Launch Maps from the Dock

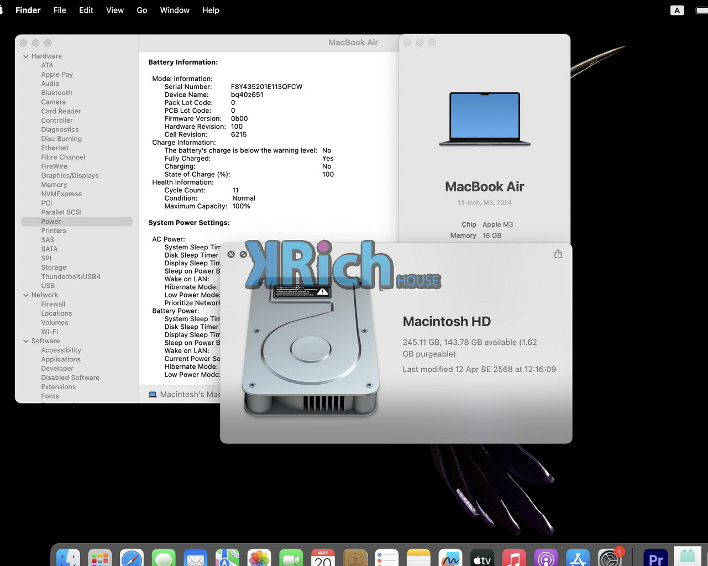(x=227, y=557)
